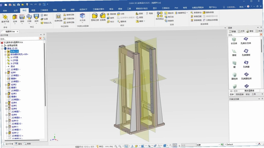Switch to the 草图 sketch ribbon tab
Screen dimensions: 264x148
[33, 11]
